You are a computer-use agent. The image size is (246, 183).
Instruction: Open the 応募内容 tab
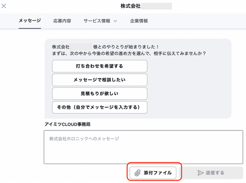coord(62,21)
